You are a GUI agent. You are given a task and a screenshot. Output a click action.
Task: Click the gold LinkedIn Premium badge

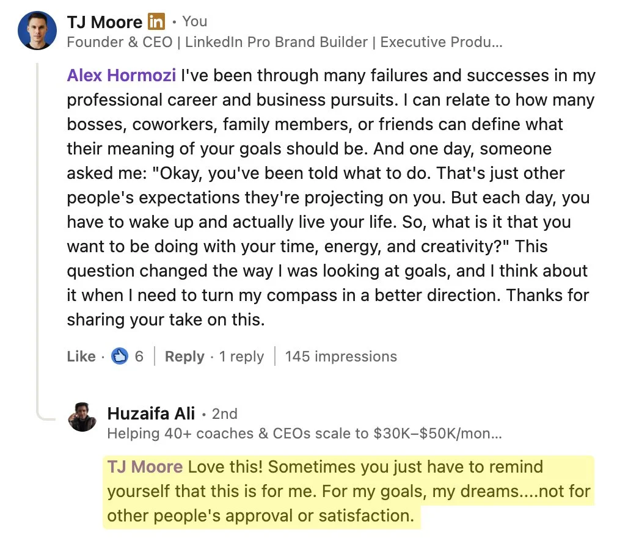click(156, 22)
